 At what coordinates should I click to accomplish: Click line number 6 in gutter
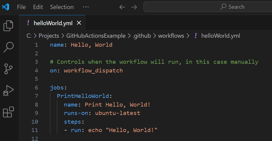click(36, 87)
